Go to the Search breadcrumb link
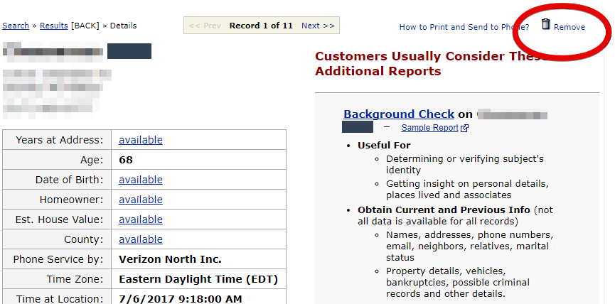Viewport: 615px width, 304px height. (16, 26)
